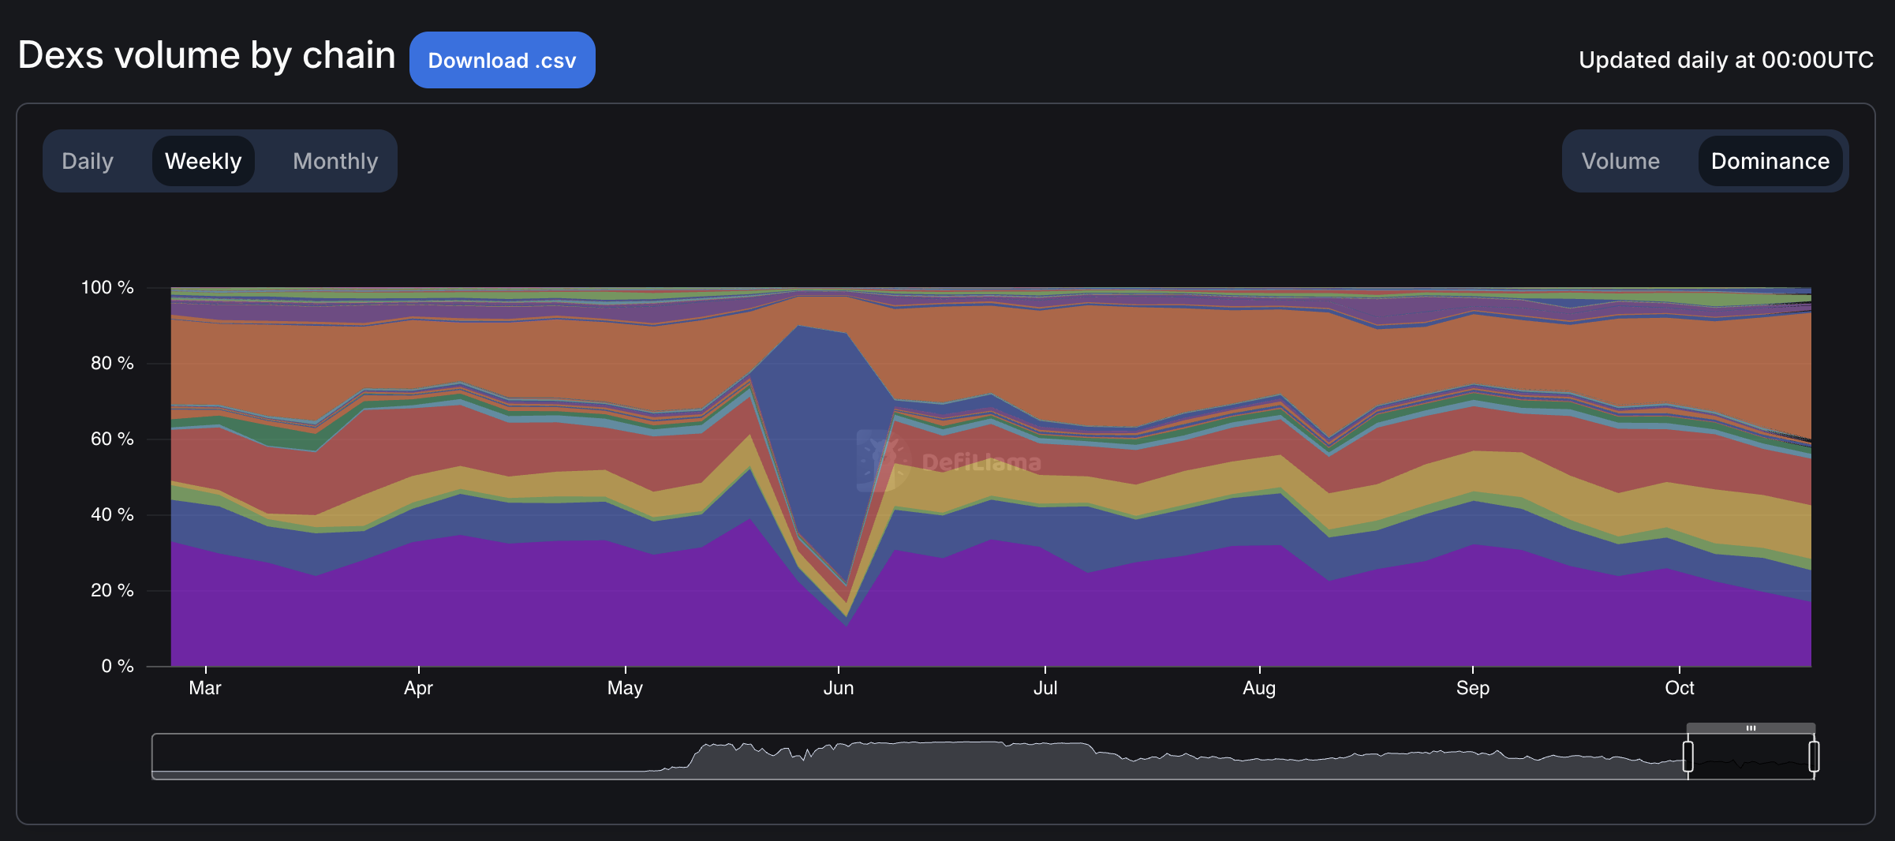Click the left handle of the timeline range selector

(1687, 756)
